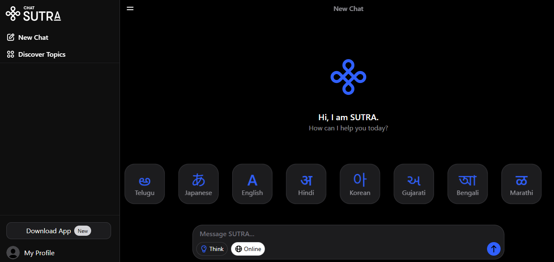
Task: Click the "Hi, I am SUTRA." greeting
Action: (x=348, y=117)
